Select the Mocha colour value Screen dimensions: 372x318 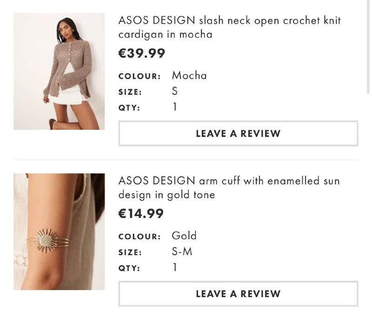[189, 75]
